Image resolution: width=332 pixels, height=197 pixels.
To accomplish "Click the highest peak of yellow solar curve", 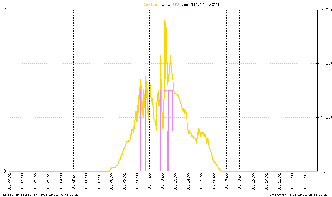I will click(165, 21).
